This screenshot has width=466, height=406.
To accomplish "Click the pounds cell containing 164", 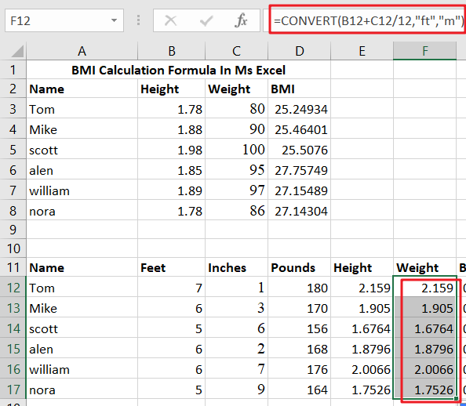I will coord(299,390).
